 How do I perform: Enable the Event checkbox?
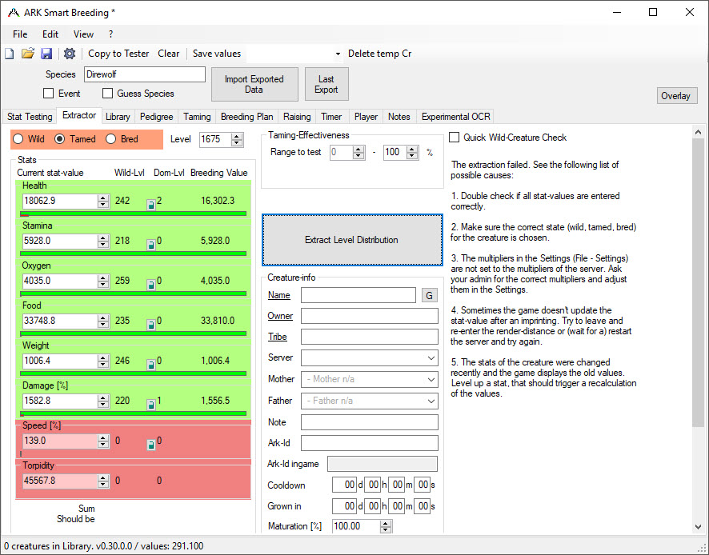point(49,94)
